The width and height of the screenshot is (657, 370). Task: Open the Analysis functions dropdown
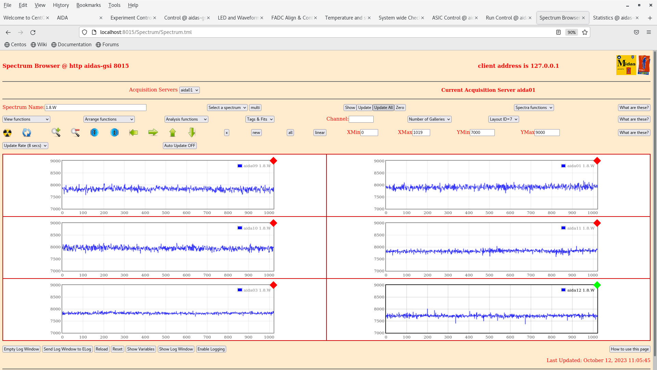pos(186,119)
